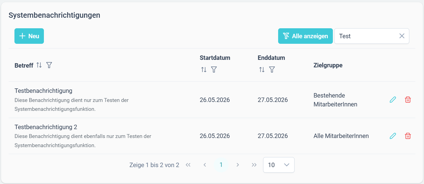Edit Testbenachrichtigung 2 via pencil icon

click(x=393, y=136)
